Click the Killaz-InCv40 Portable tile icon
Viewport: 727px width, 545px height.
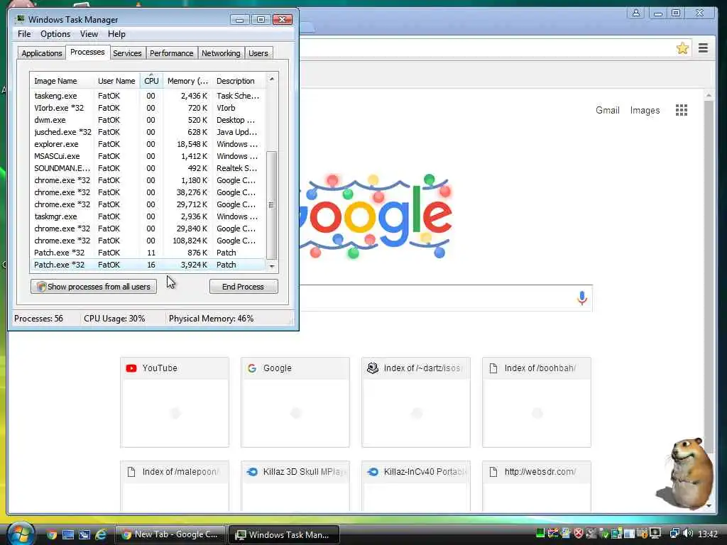tap(372, 472)
